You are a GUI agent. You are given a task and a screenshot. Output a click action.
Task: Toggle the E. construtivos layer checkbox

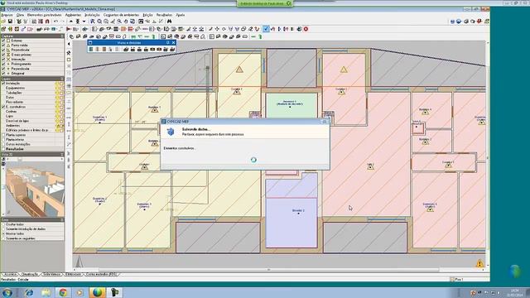pos(3,107)
